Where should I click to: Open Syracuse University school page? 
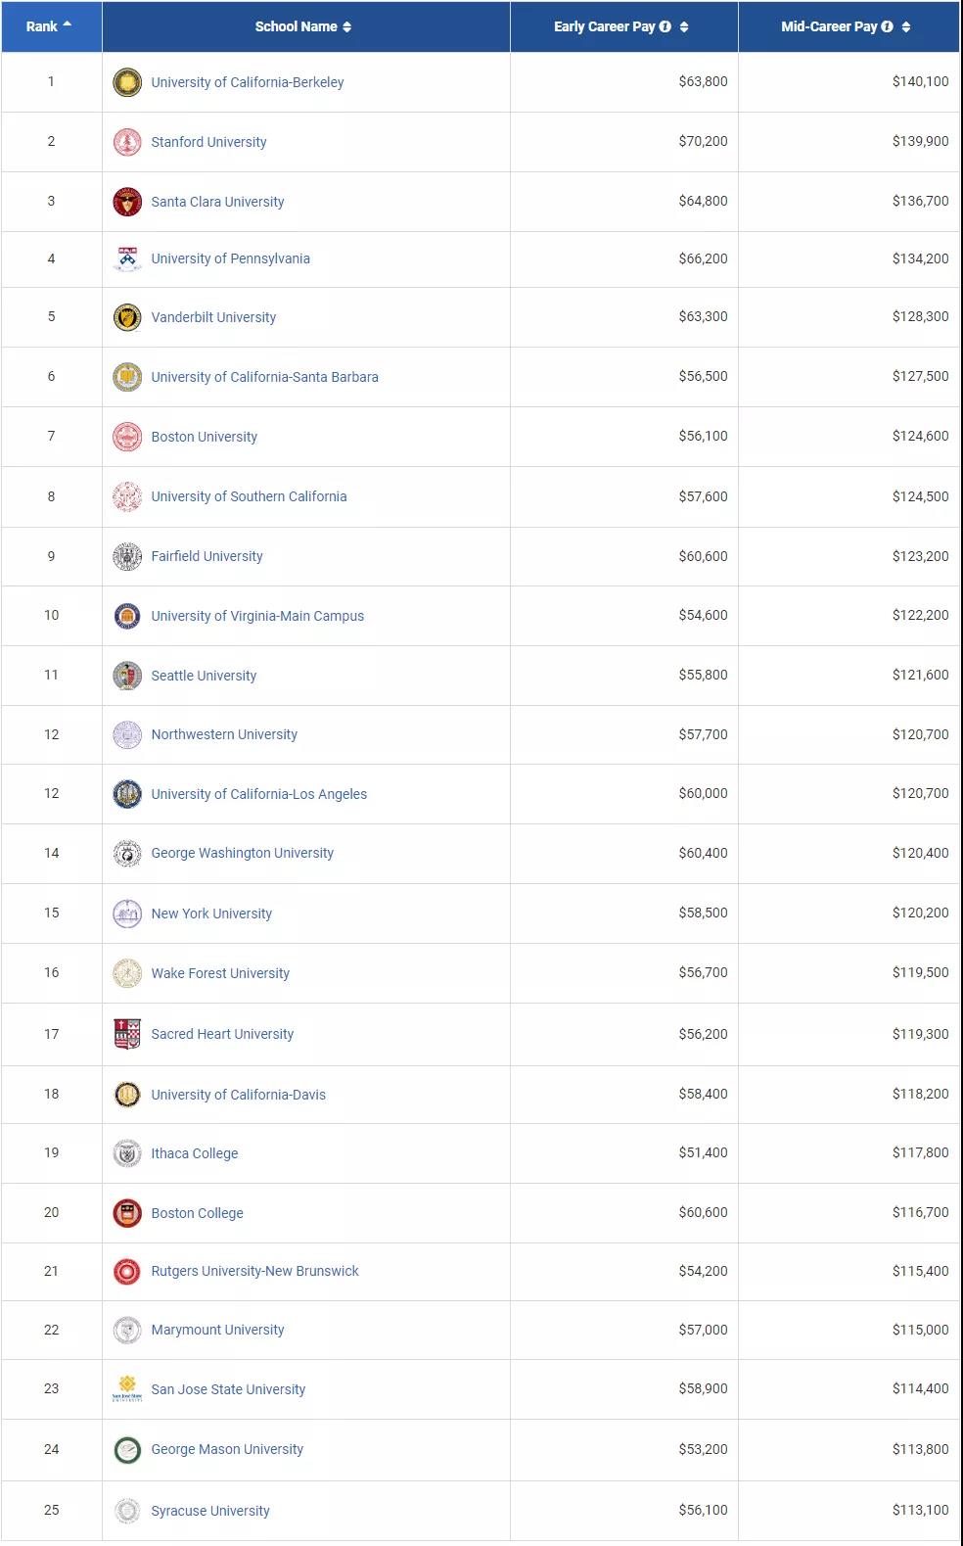(x=210, y=1511)
